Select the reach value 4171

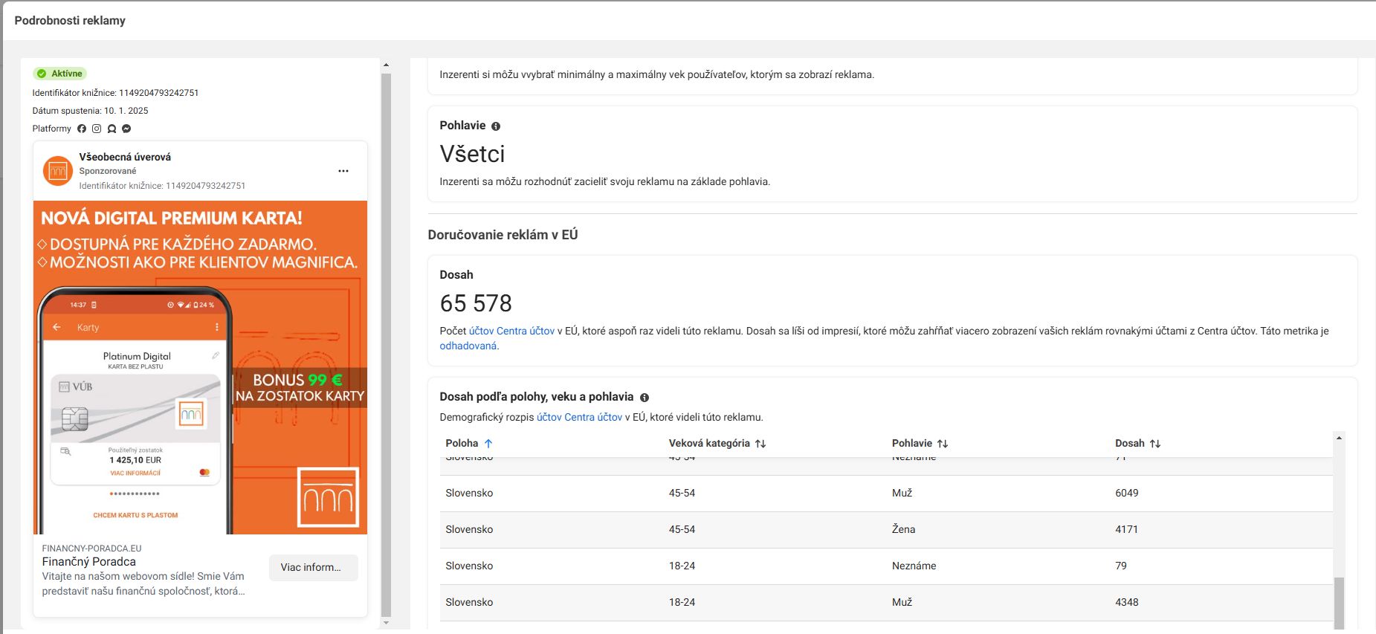click(1126, 529)
